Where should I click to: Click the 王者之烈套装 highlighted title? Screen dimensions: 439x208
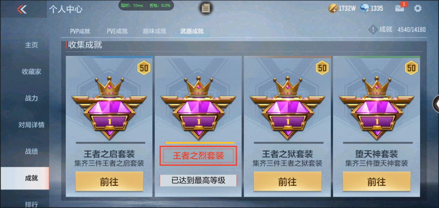[198, 156]
